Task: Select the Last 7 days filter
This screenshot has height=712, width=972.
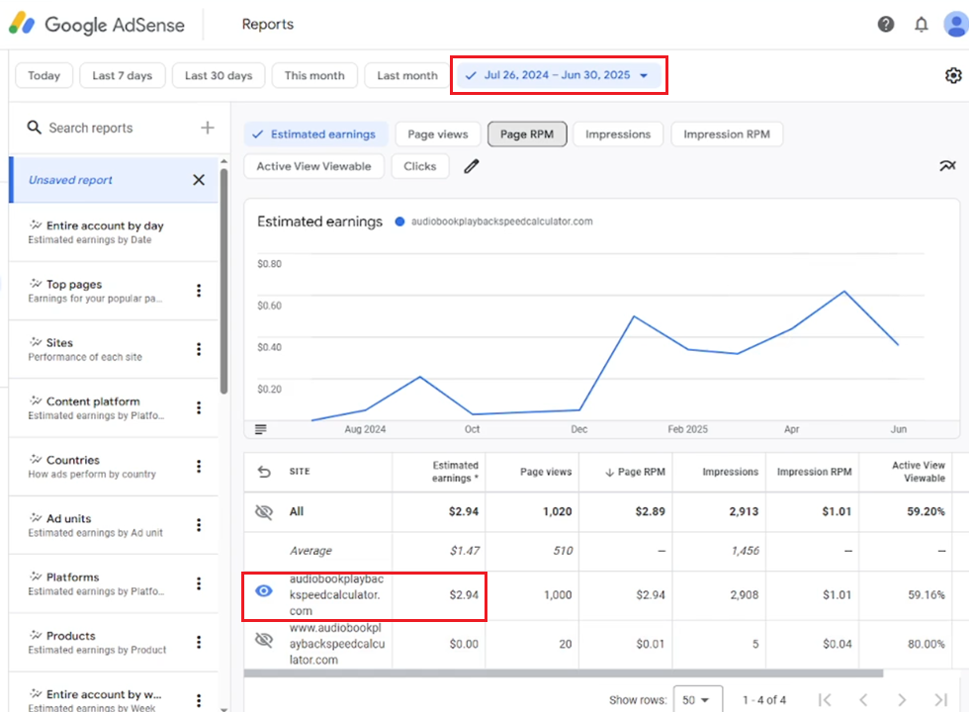Action: tap(123, 76)
